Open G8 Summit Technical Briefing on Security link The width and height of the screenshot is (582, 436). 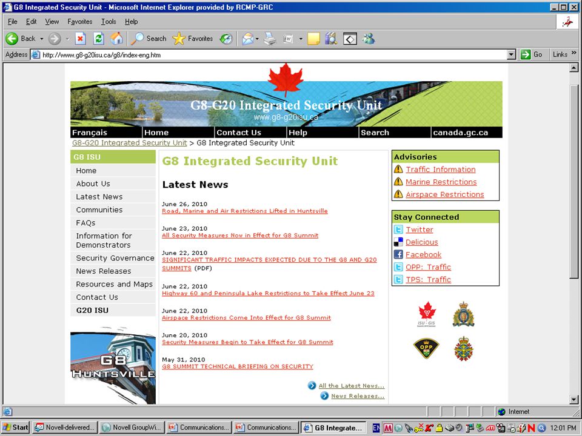(x=238, y=366)
